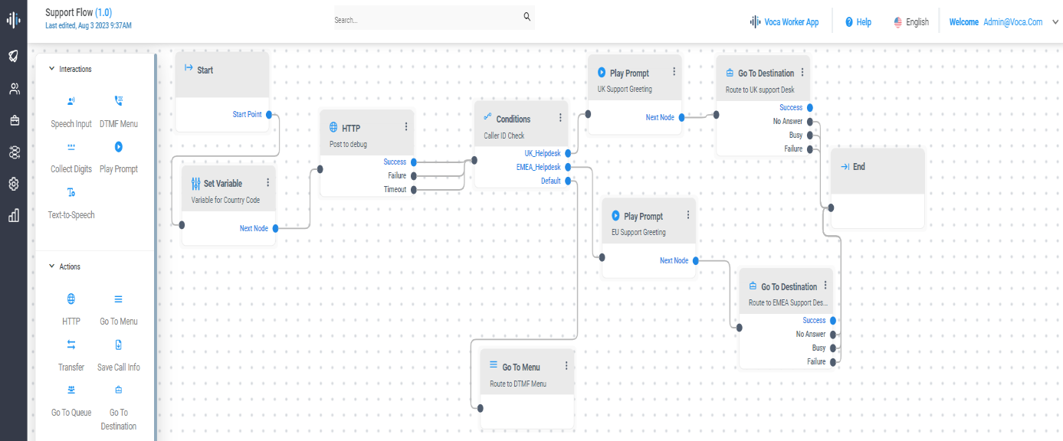Open the settings gear in the left rail

pos(13,185)
